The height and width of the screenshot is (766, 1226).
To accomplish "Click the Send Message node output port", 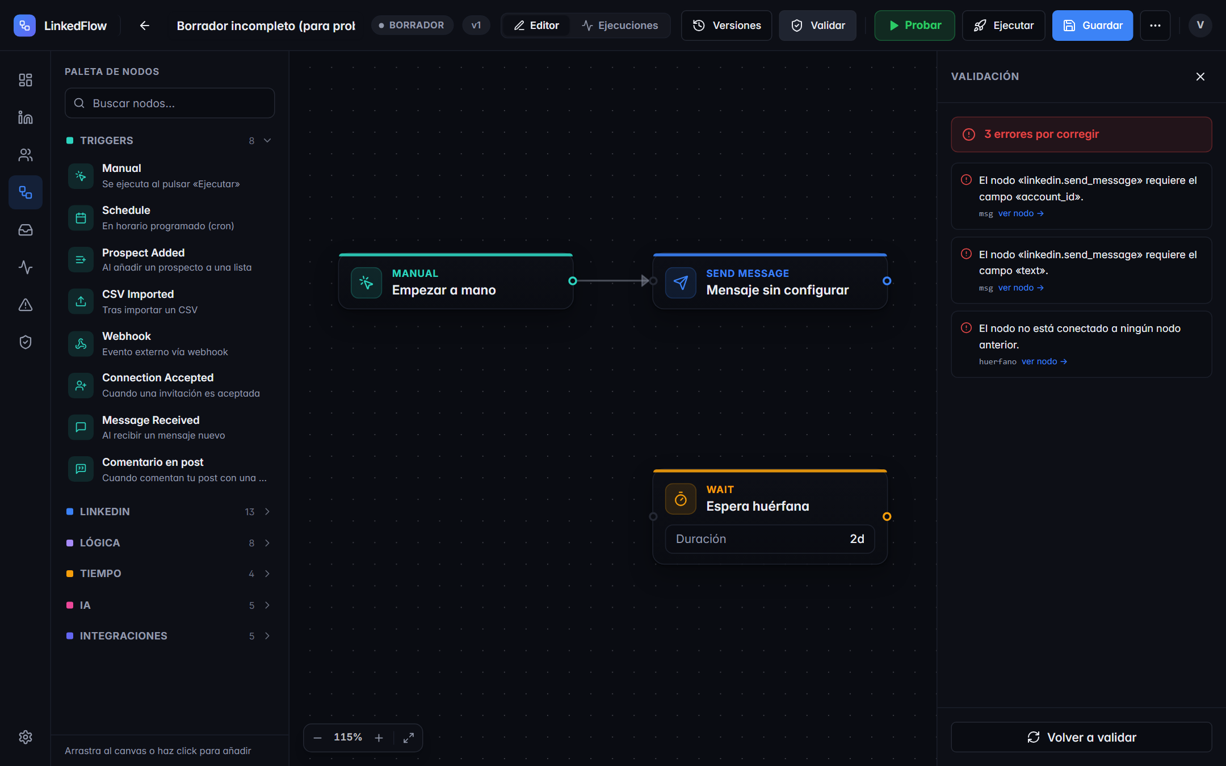I will tap(887, 281).
